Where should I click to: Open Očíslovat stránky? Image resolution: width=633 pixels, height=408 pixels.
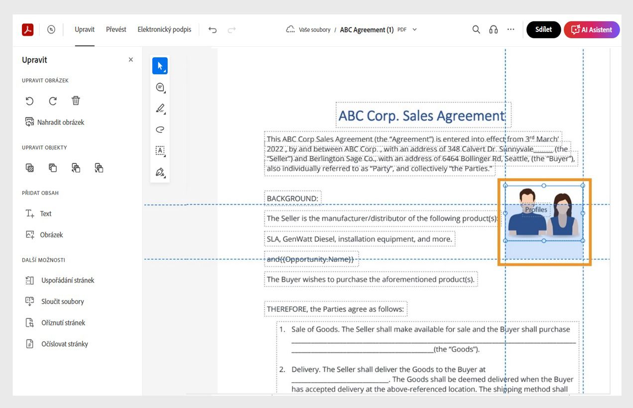click(57, 344)
